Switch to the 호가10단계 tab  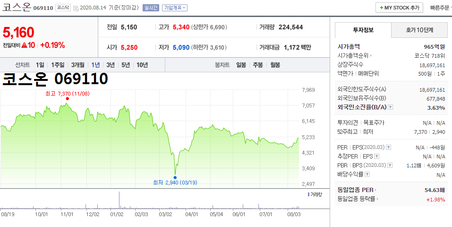(420, 30)
